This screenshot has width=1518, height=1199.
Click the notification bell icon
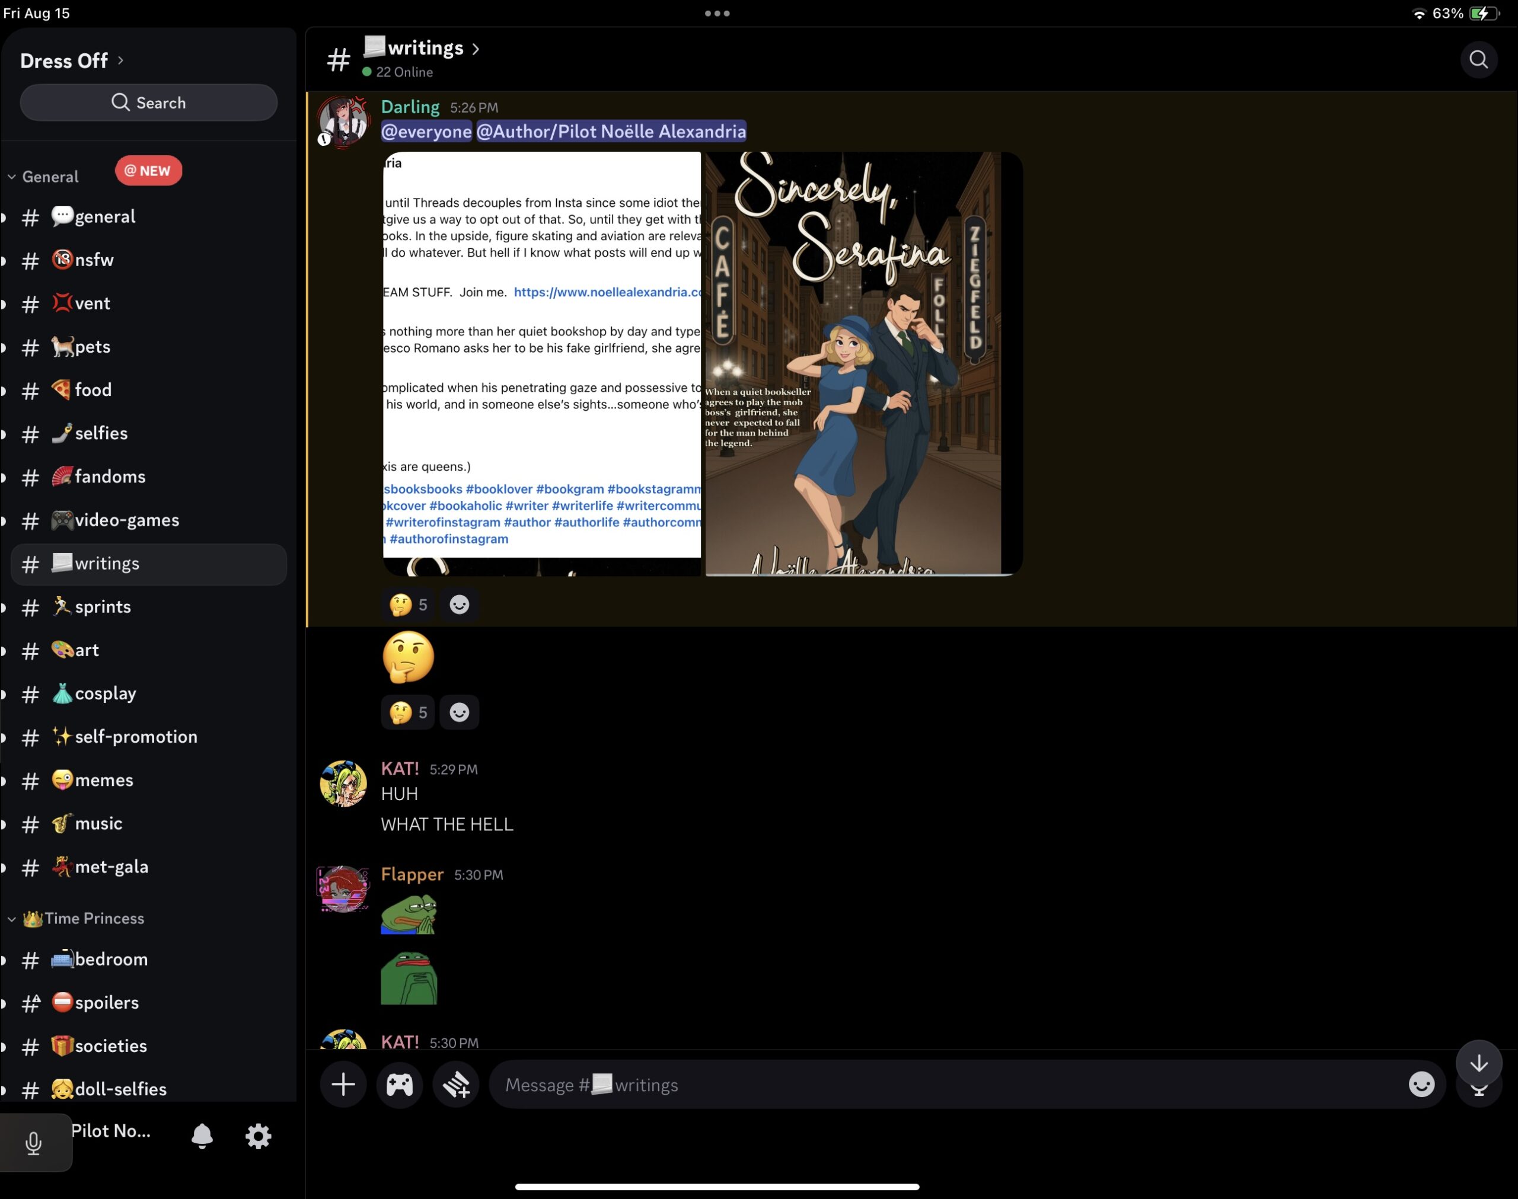[x=202, y=1136]
